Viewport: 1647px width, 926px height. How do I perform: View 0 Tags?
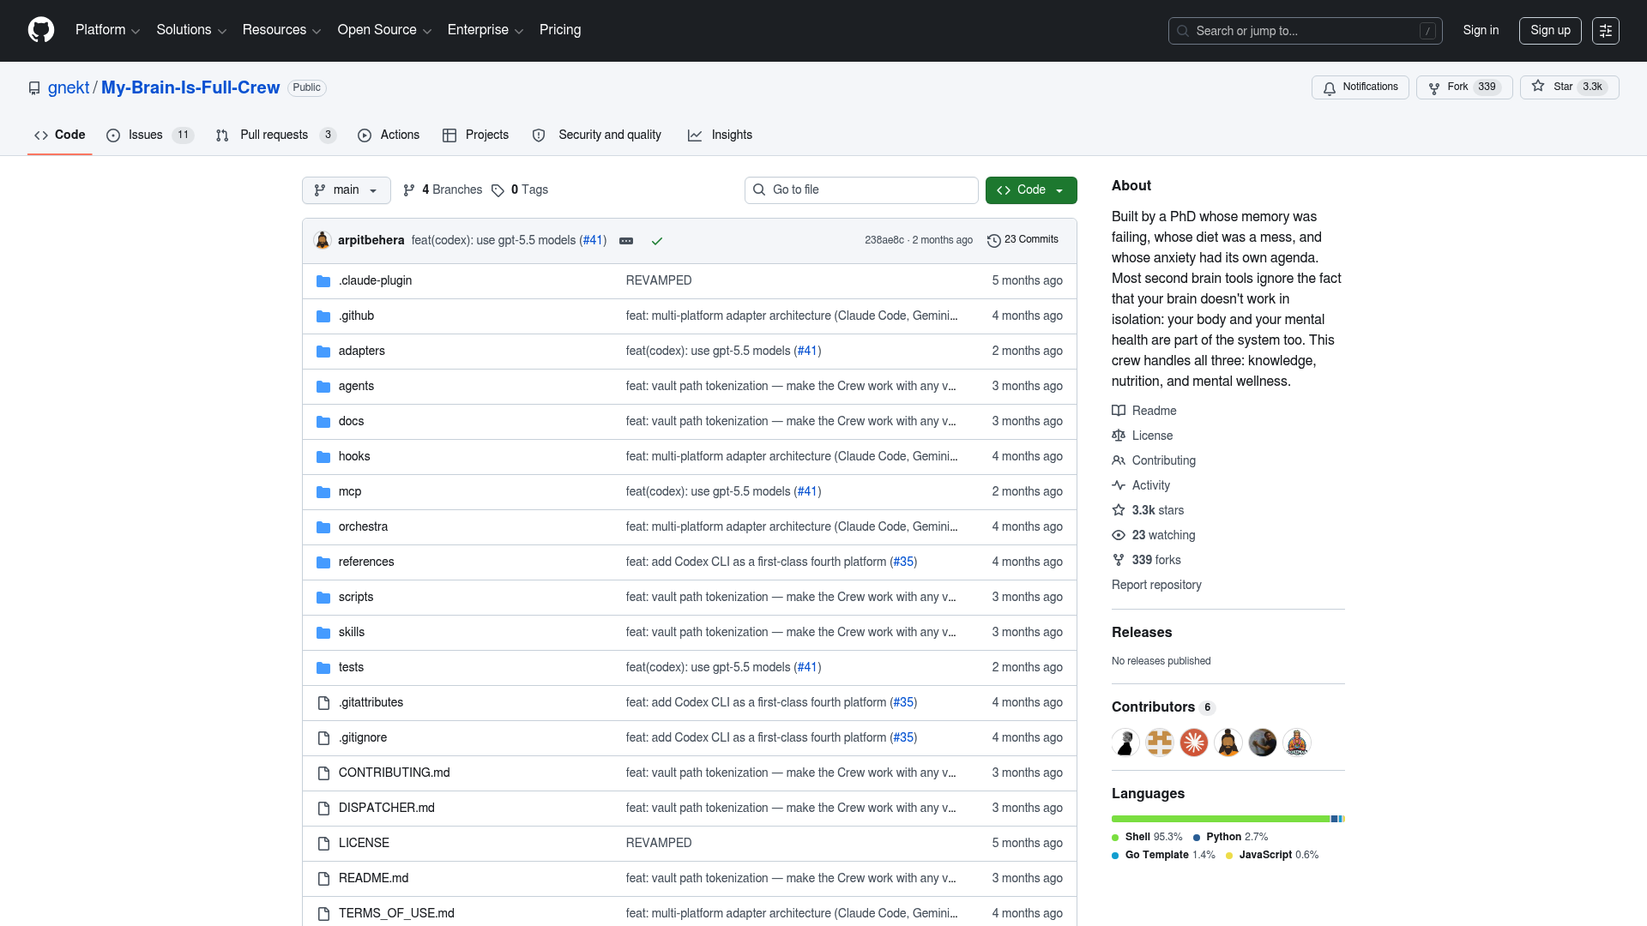(x=520, y=190)
